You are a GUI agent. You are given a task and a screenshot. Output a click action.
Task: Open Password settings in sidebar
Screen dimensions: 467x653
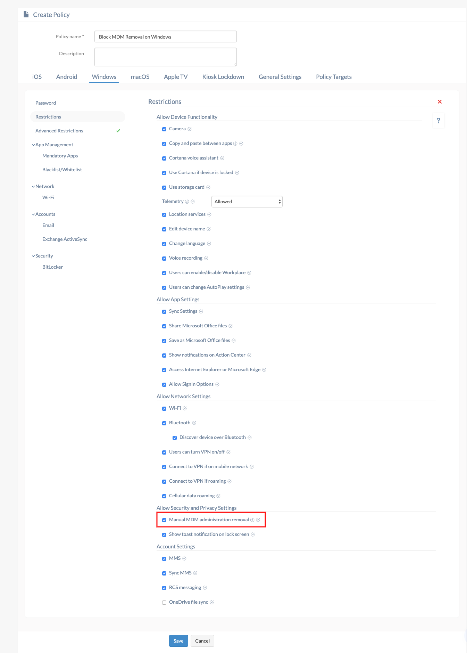(45, 103)
